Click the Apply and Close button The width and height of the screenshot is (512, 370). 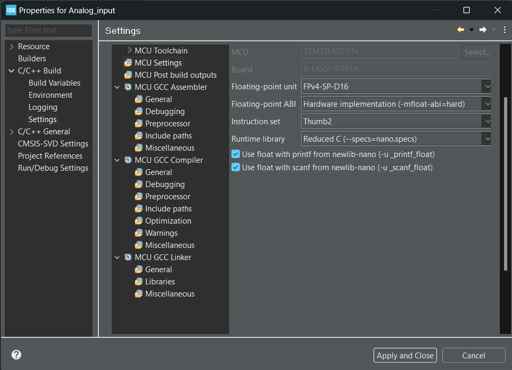coord(405,356)
